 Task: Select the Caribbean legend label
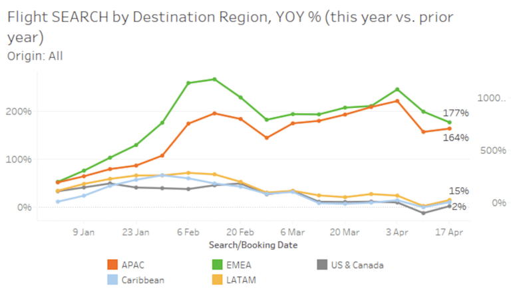coord(142,280)
